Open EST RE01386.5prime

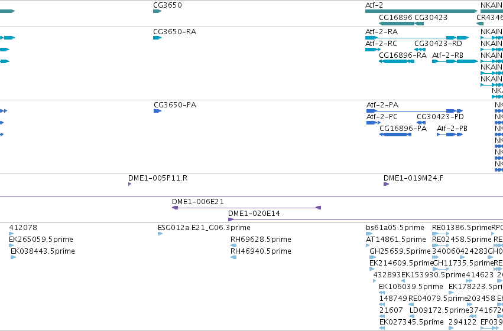441,234
